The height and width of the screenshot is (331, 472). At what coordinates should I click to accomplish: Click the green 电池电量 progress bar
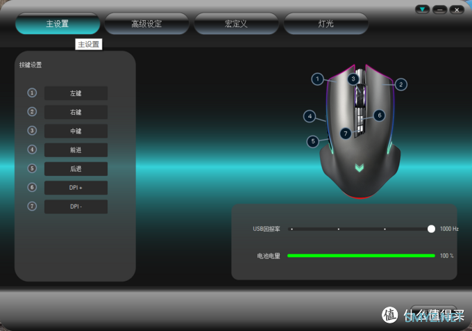click(x=361, y=256)
